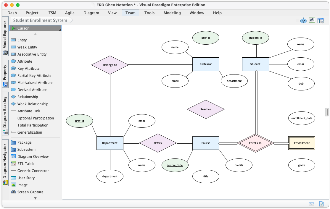The height and width of the screenshot is (209, 330).
Task: Pick the Weak Entity shape tool
Action: (27, 47)
